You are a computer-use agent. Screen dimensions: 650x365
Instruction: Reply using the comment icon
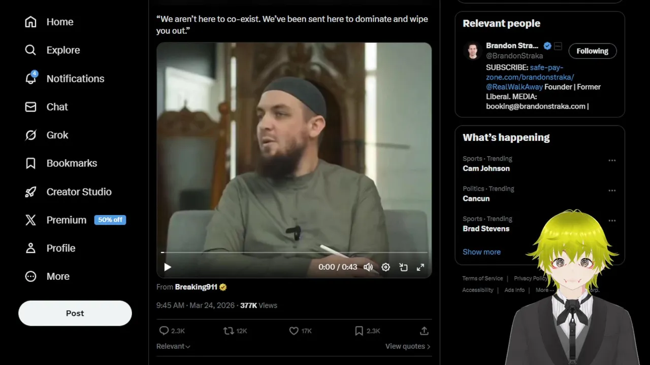coord(164,331)
